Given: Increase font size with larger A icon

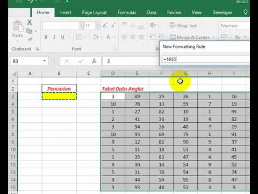Looking at the screenshot, I should point(105,26).
